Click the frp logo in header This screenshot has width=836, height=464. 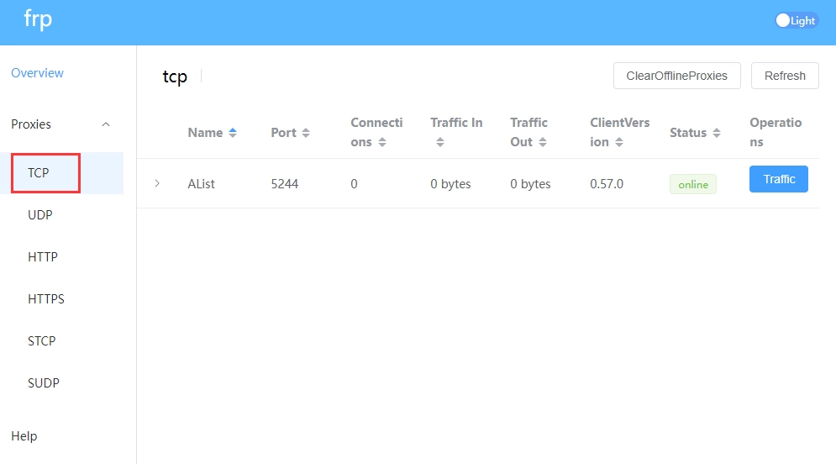coord(38,20)
